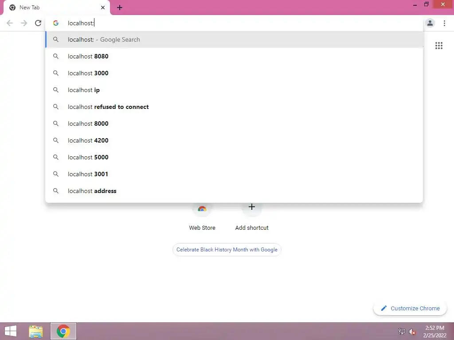Choose 'localhost refused to connect' suggestion
This screenshot has height=340, width=454.
point(234,107)
